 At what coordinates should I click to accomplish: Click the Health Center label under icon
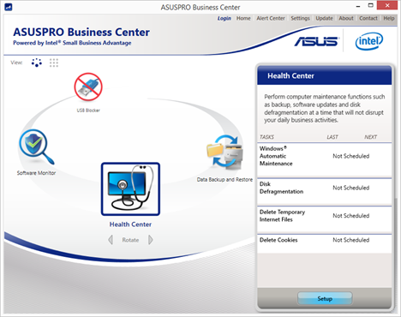tap(130, 224)
